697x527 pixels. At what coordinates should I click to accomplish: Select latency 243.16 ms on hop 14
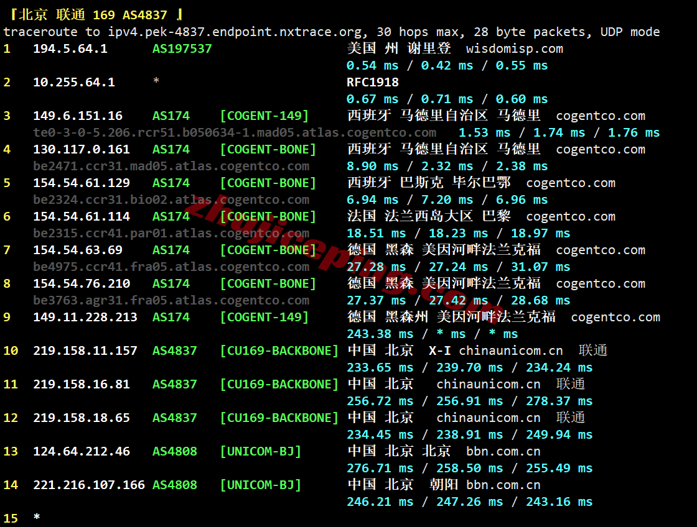point(559,502)
